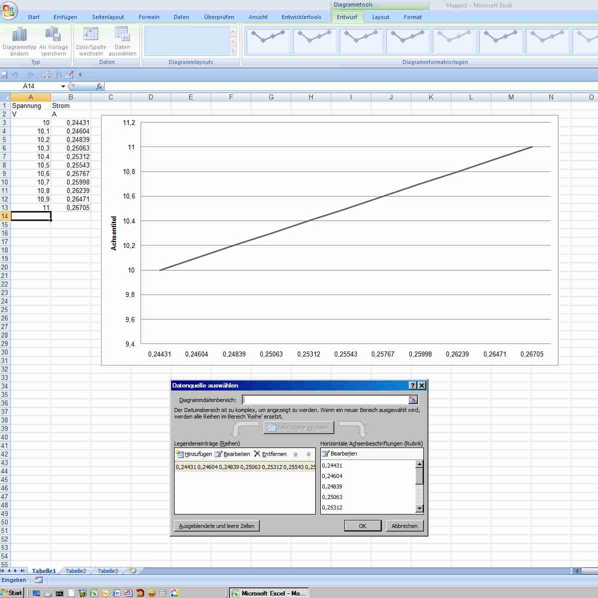
Task: Click axis labels list scroll up arrow
Action: [419, 464]
